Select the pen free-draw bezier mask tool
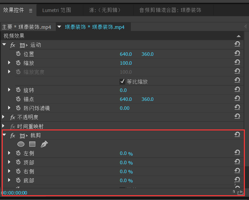Image resolution: width=249 pixels, height=200 pixels. [44, 144]
